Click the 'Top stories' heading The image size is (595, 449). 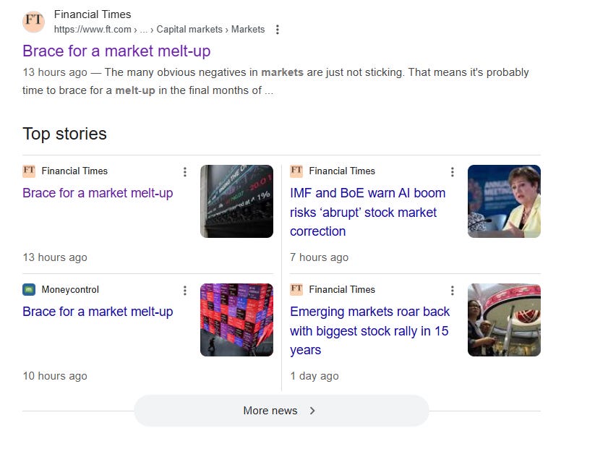(x=64, y=134)
